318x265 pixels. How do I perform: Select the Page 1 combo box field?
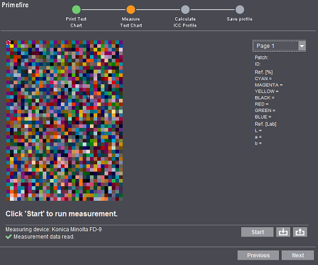pos(279,46)
